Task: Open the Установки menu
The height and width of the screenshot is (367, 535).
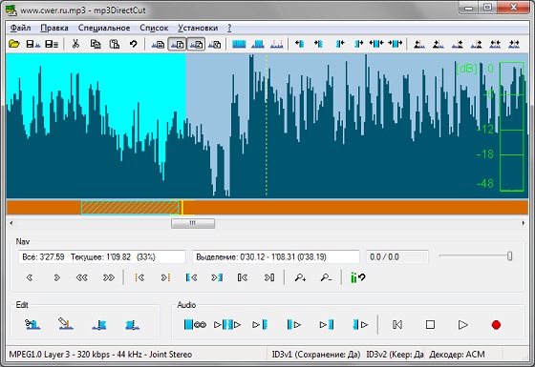Action: point(198,28)
